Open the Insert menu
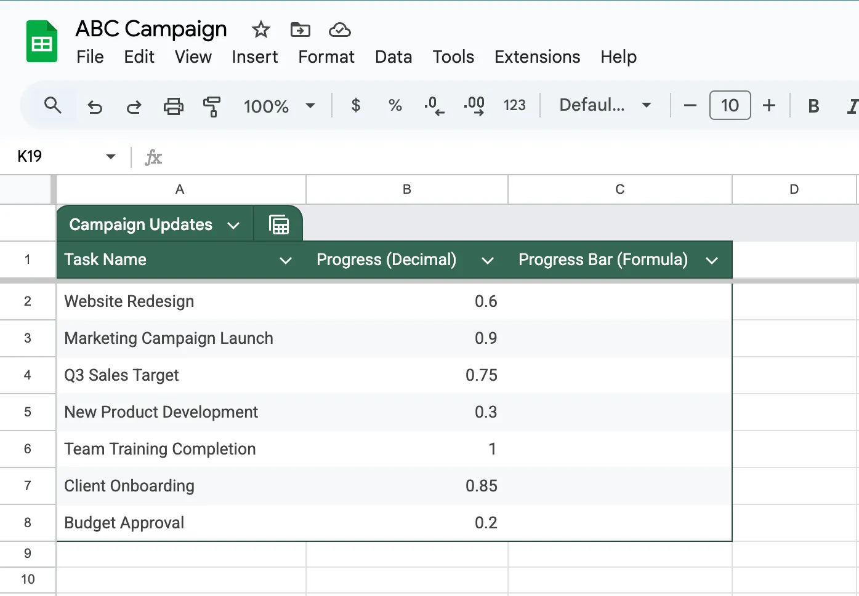The height and width of the screenshot is (596, 859). pos(254,57)
